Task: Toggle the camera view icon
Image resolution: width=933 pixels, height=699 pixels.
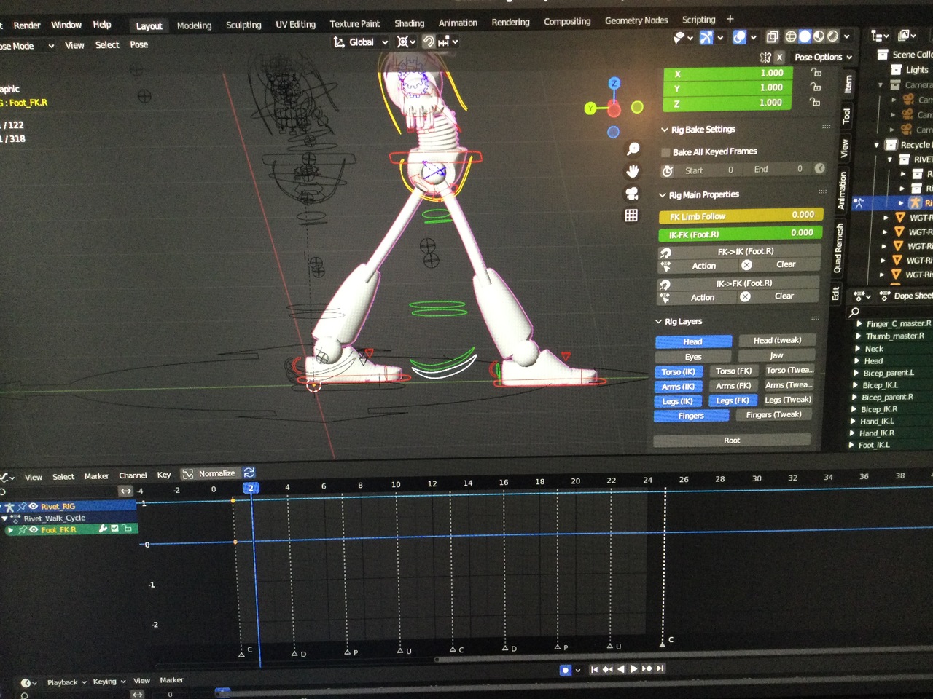Action: pos(631,194)
